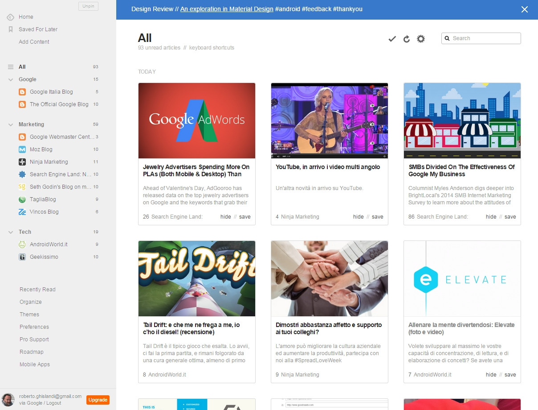This screenshot has width=538, height=410.
Task: Click the Geekissimo feed icon
Action: pos(22,257)
